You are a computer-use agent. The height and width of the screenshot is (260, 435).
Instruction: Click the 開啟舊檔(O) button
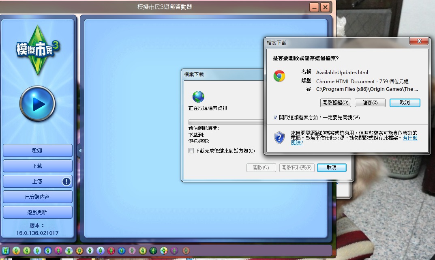click(x=335, y=103)
